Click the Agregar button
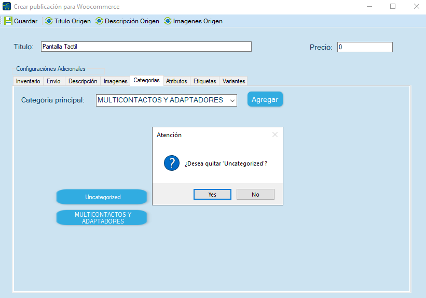Viewport: 426px width, 298px height. pyautogui.click(x=265, y=99)
